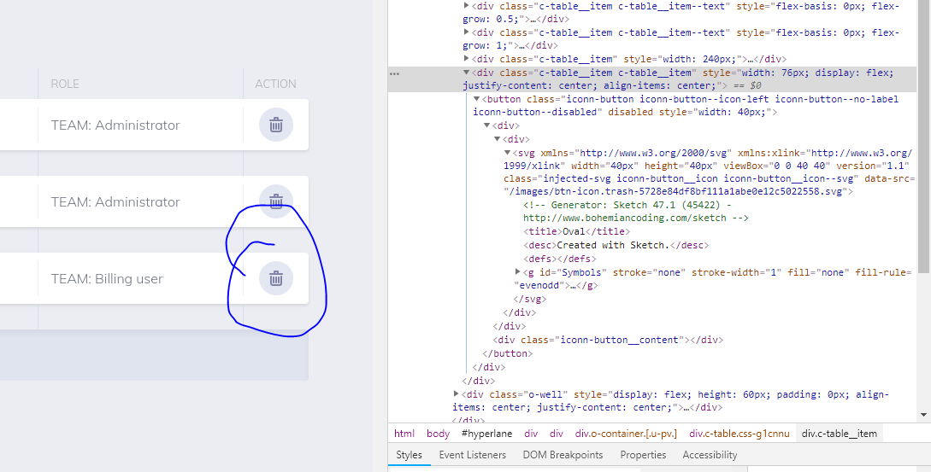Switch to the Event Listeners tab
Viewport: 931px width, 472px height.
[x=473, y=455]
